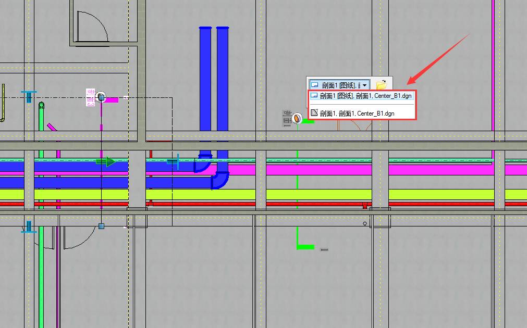Select blue clip handle on teal pipe
This screenshot has height=328, width=527.
point(174,161)
